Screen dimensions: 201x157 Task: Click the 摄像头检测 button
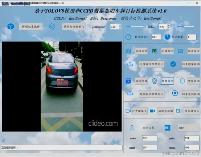(x=165, y=111)
